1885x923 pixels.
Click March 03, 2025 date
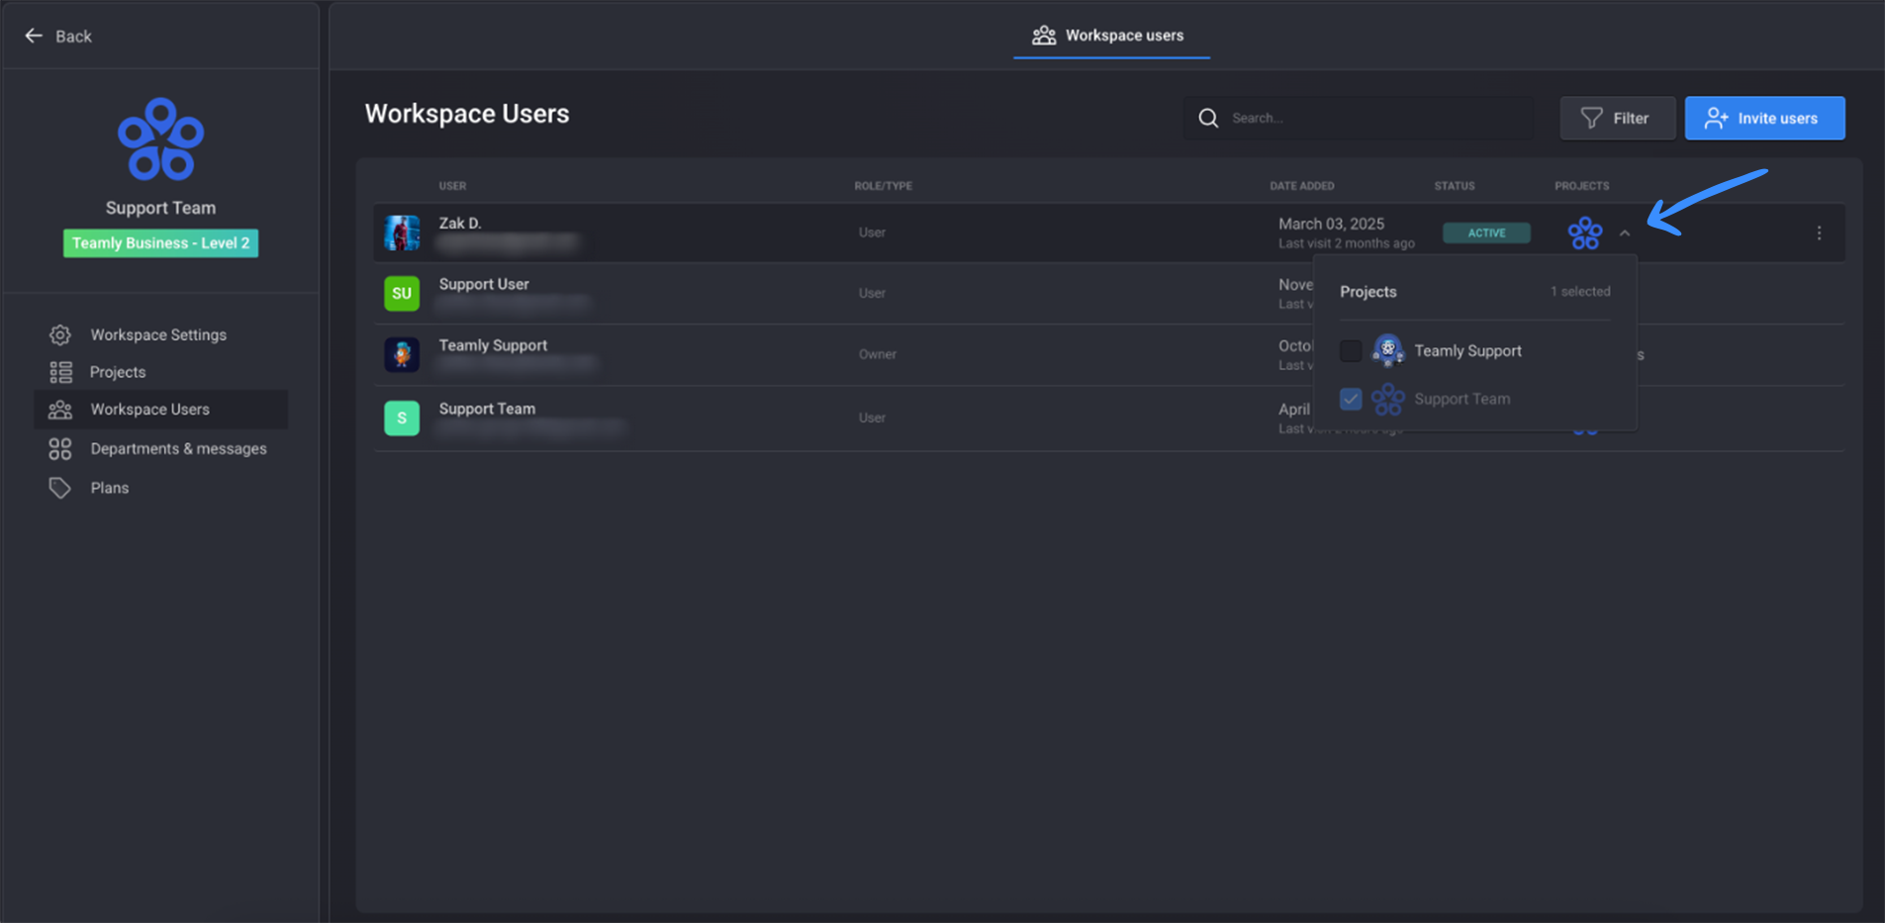(x=1331, y=224)
